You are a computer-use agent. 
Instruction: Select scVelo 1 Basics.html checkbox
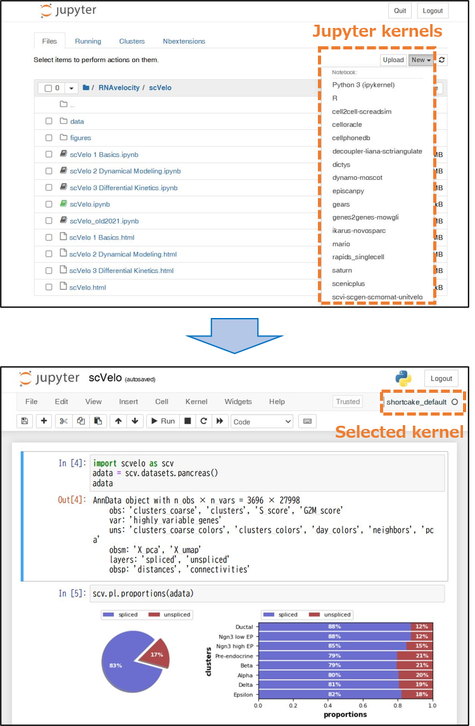pyautogui.click(x=49, y=238)
